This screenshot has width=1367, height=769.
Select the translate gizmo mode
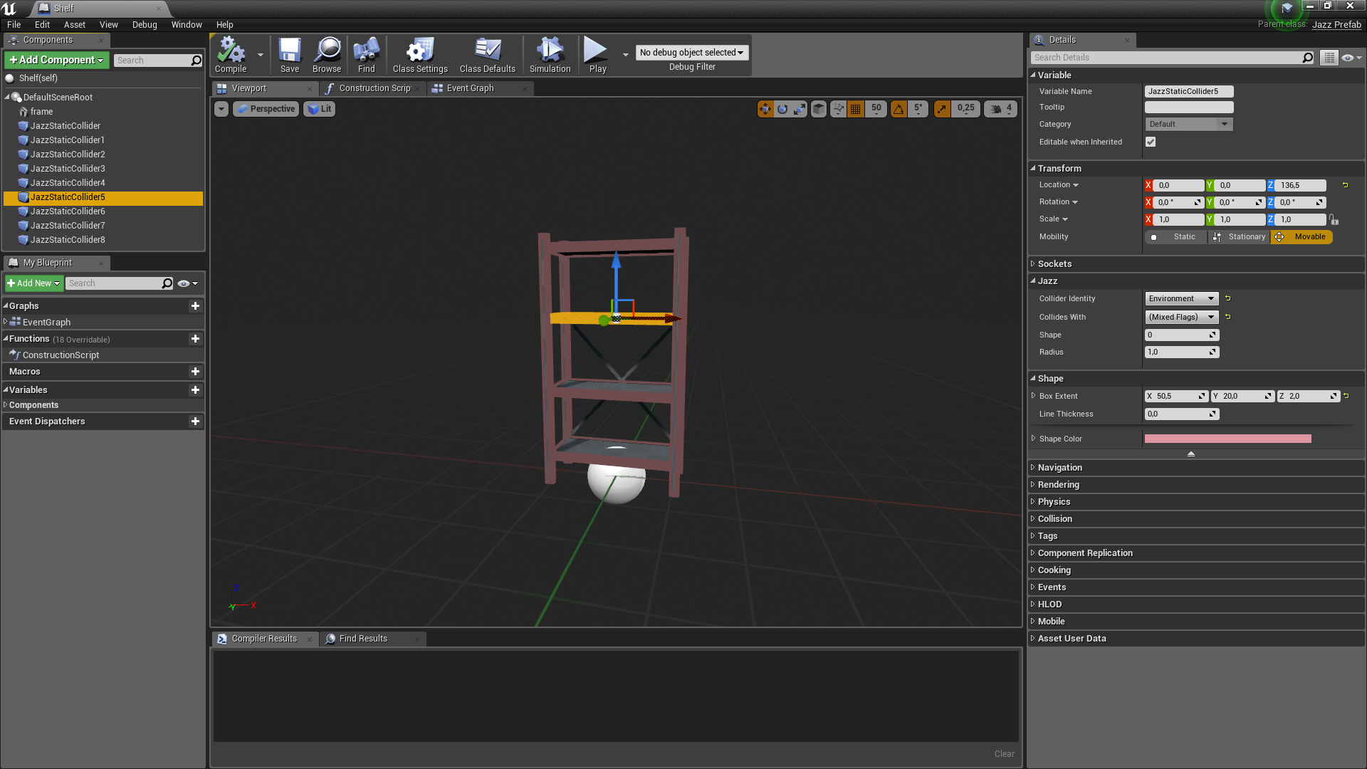pyautogui.click(x=765, y=109)
